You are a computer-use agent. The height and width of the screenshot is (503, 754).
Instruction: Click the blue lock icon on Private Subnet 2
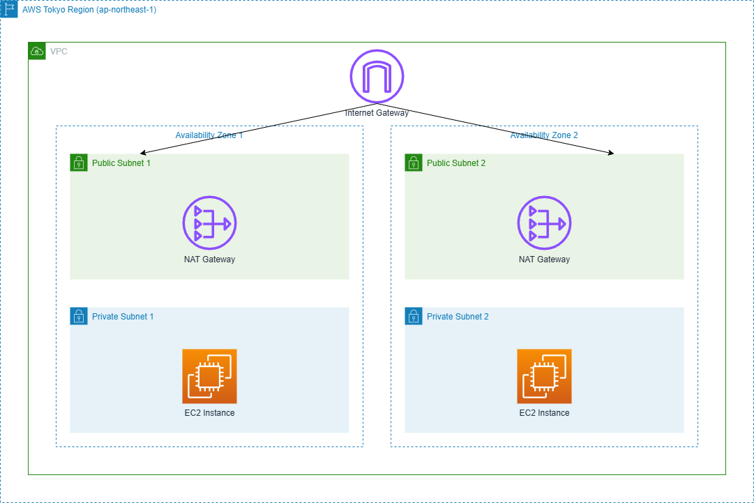pyautogui.click(x=413, y=316)
